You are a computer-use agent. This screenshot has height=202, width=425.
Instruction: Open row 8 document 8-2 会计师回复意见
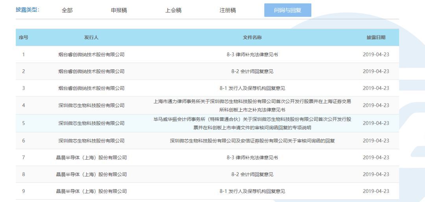(x=252, y=174)
